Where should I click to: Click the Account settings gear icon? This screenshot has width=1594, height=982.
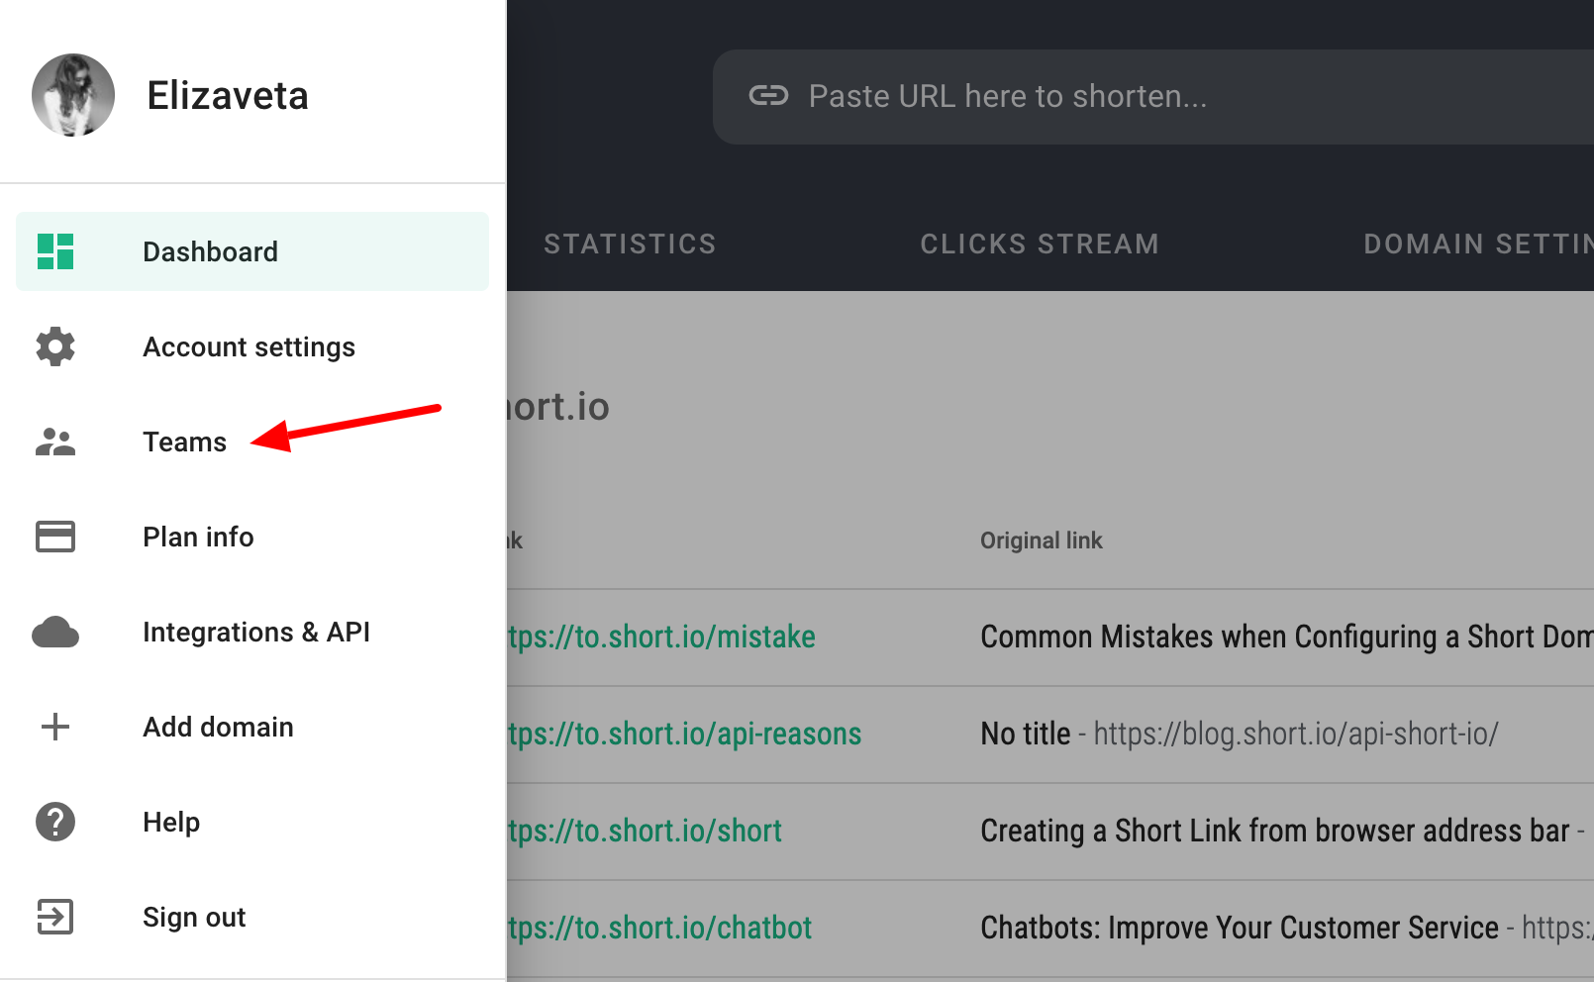55,346
